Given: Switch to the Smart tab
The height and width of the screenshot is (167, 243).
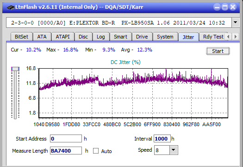Looking at the screenshot, I should (x=120, y=37).
